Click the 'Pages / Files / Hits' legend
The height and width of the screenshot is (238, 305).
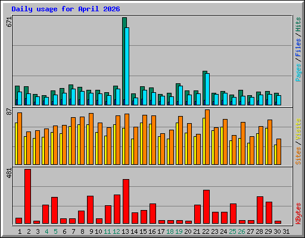(x=298, y=49)
